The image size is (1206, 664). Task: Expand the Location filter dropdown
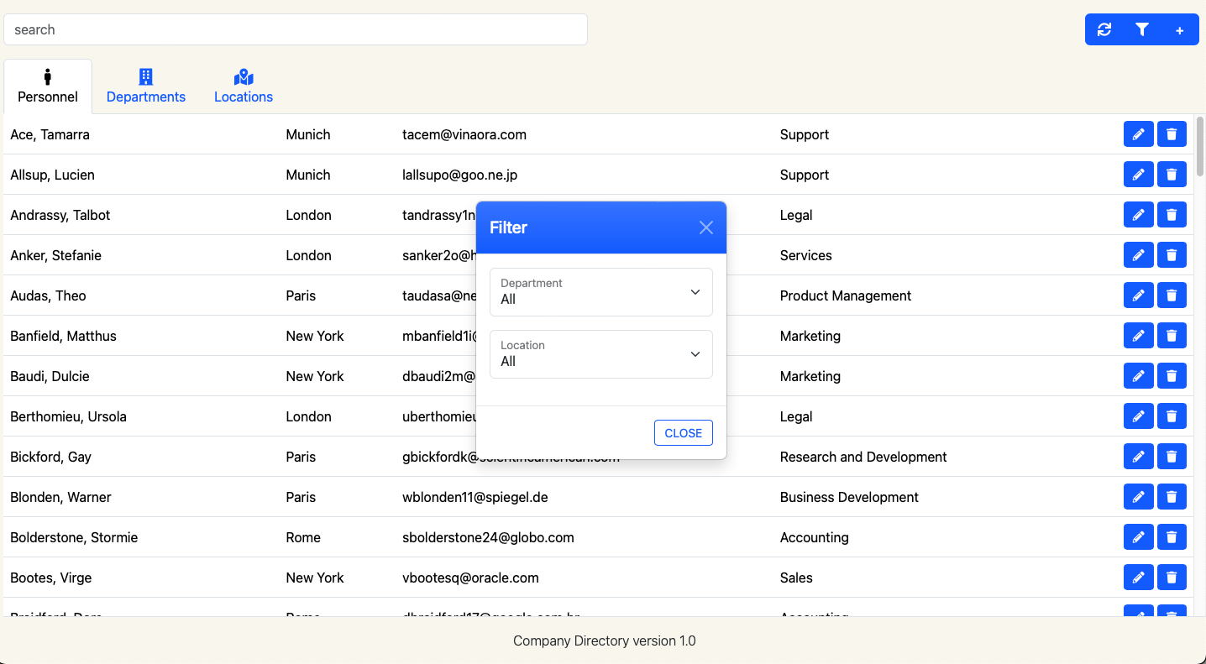point(600,354)
